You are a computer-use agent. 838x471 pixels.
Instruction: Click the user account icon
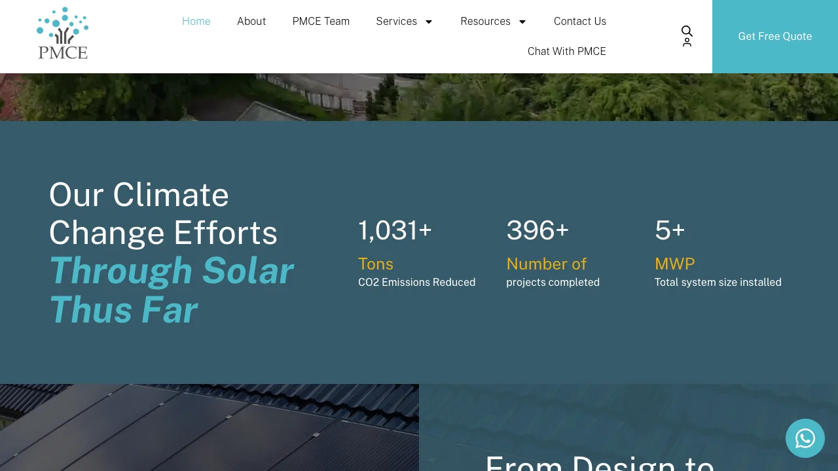pos(687,43)
